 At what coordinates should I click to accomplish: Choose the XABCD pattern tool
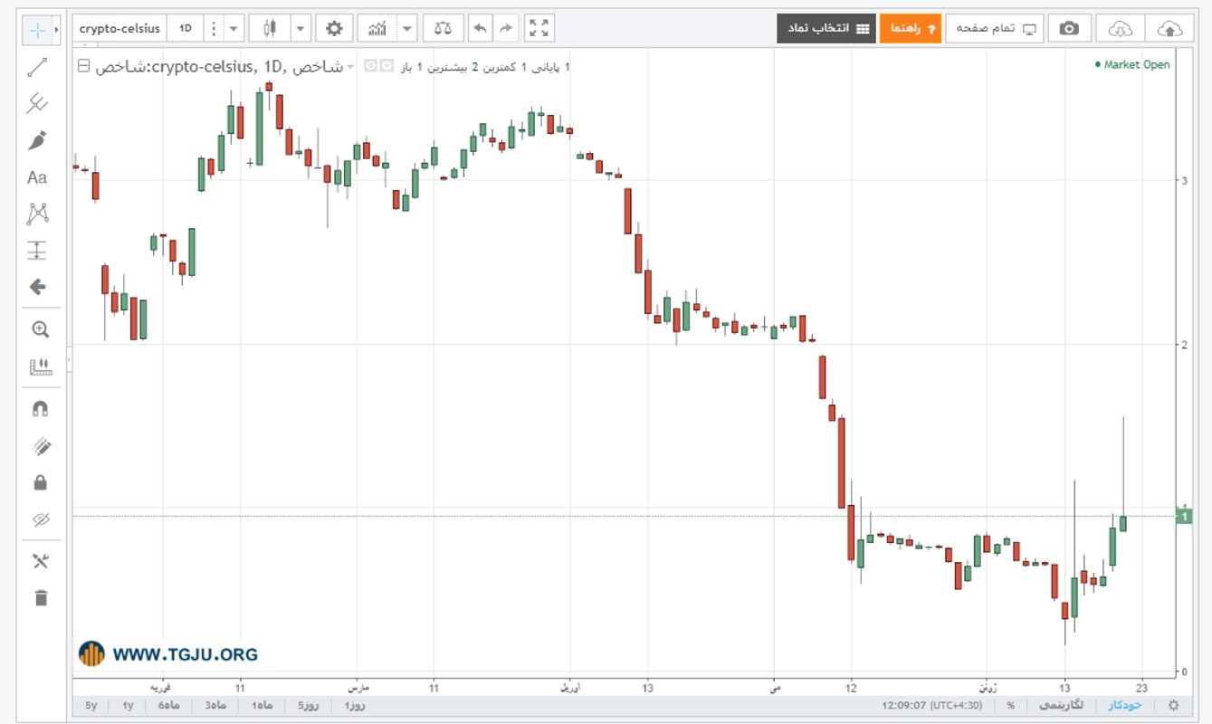[x=37, y=214]
